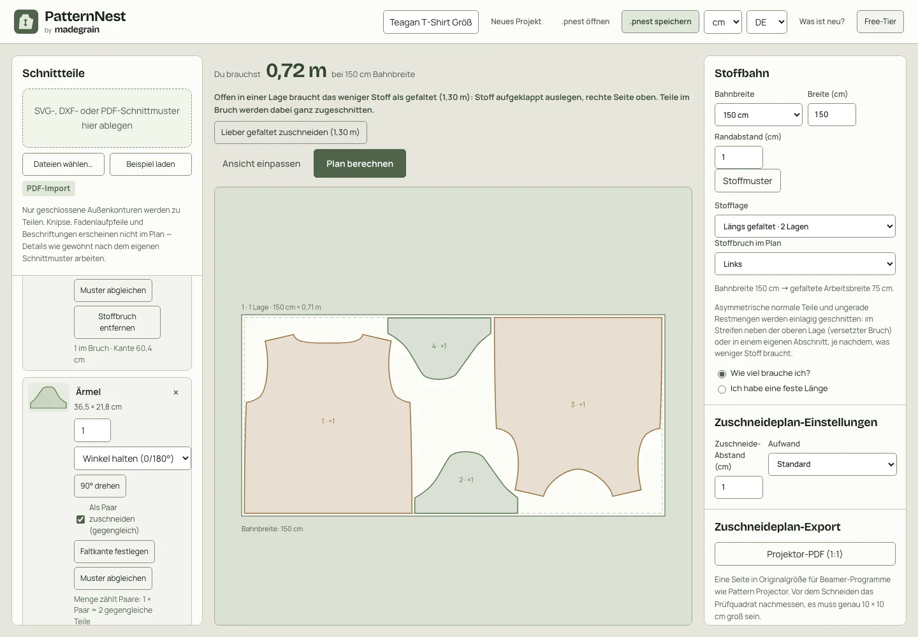918x637 pixels.
Task: Click the Bahnbreite: 150 cm caption
Action: pos(272,529)
